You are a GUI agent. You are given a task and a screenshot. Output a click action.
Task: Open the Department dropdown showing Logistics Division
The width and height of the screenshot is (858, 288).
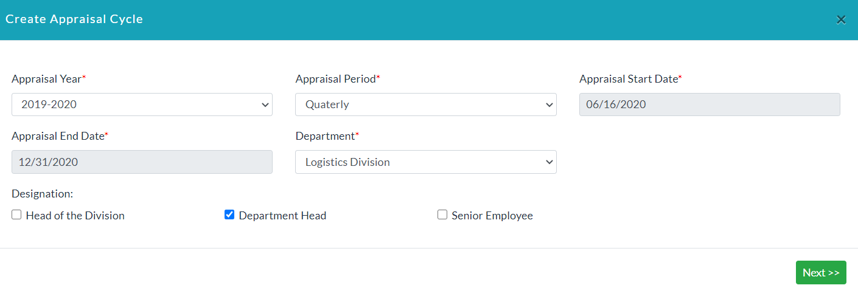click(x=426, y=162)
